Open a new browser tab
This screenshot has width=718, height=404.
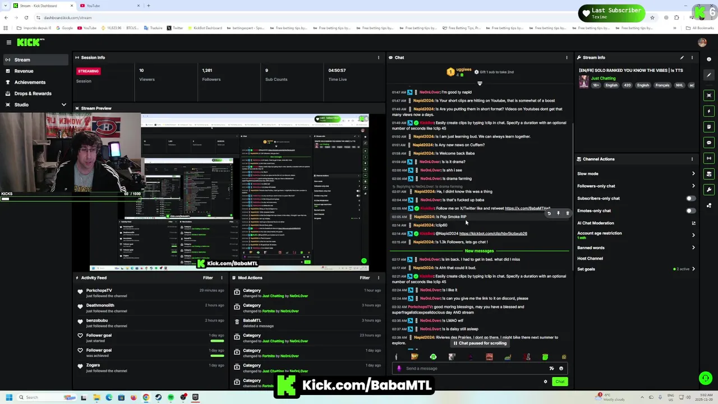148,6
